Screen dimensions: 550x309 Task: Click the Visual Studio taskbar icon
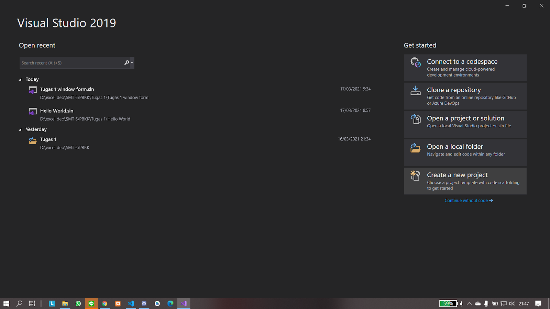pyautogui.click(x=184, y=304)
